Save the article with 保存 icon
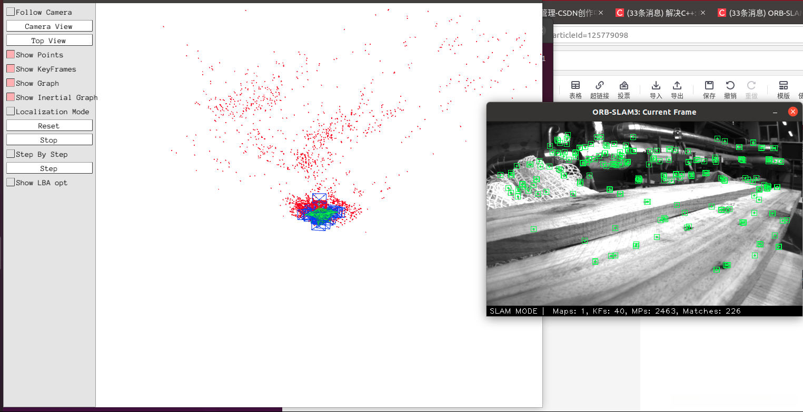The width and height of the screenshot is (803, 412). pyautogui.click(x=709, y=90)
